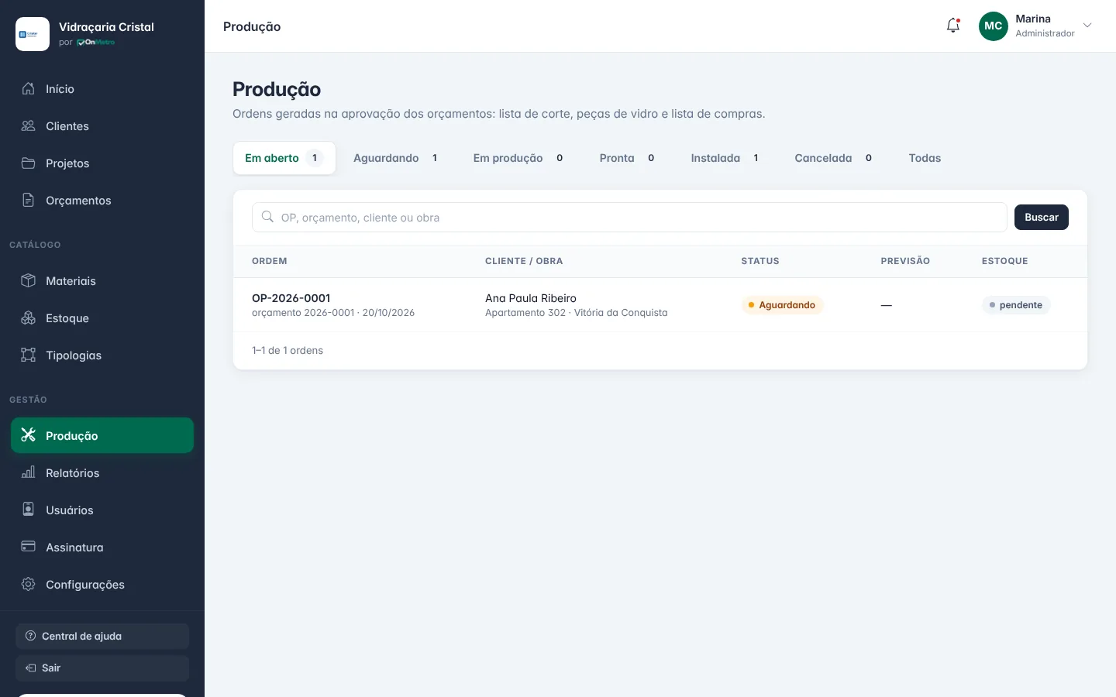Click the Administrador role label
The height and width of the screenshot is (697, 1116).
pyautogui.click(x=1045, y=33)
